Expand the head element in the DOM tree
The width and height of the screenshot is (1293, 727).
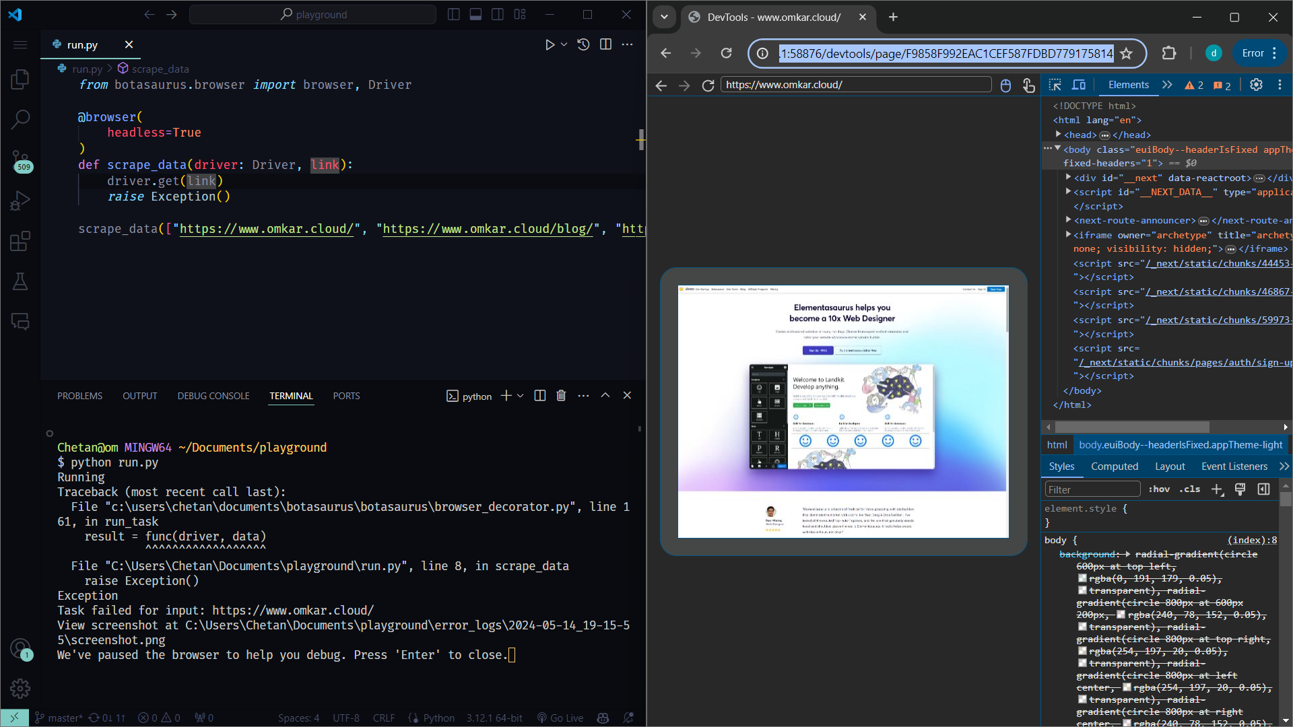click(1058, 135)
